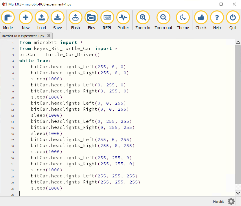
Task: Open the Files panel
Action: [91, 20]
